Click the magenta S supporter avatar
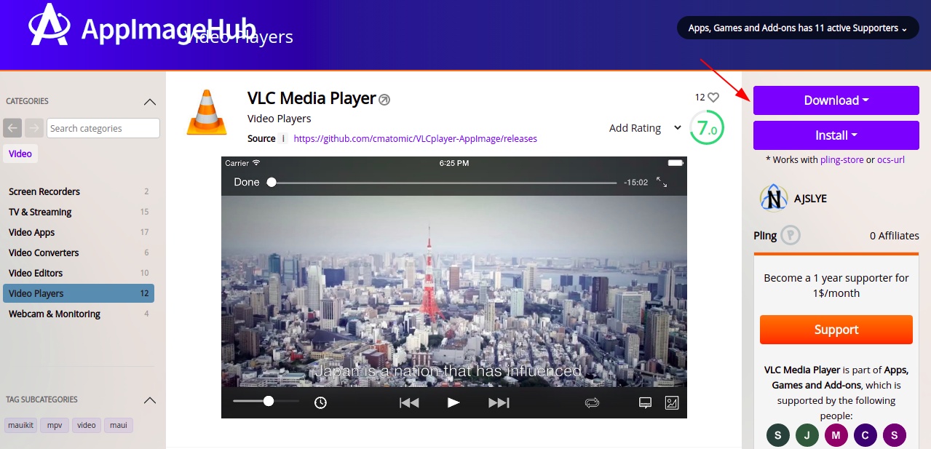 pos(895,436)
